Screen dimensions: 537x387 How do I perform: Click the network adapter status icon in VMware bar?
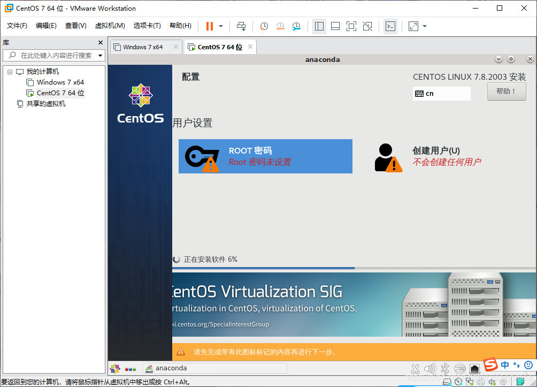click(470, 382)
